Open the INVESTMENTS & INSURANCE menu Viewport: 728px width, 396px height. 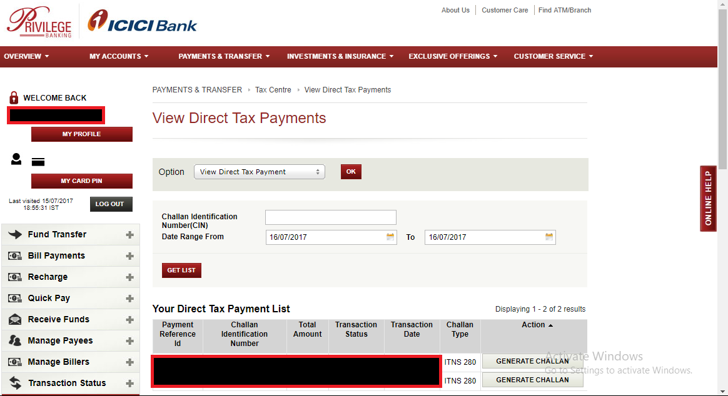(x=340, y=56)
